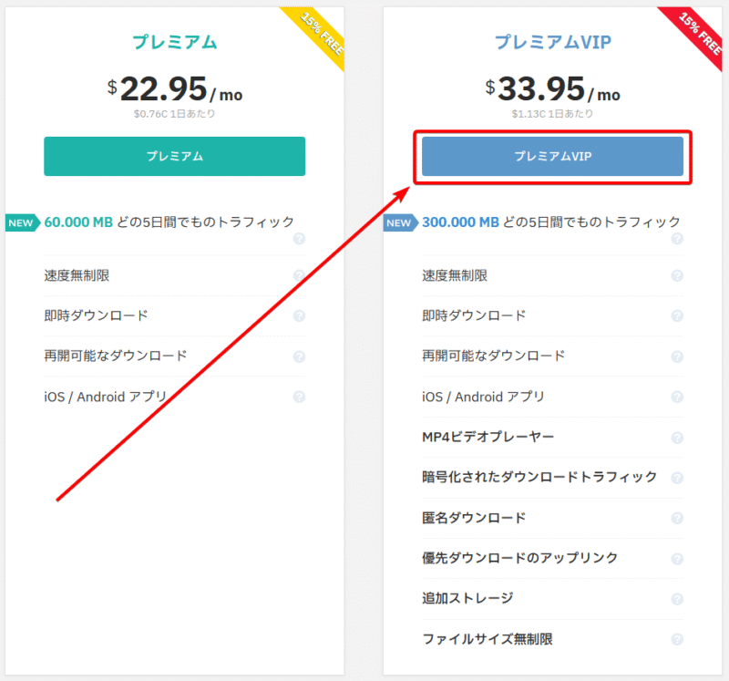The image size is (729, 681).
Task: Click the 300.000 MB traffic link text
Action: 459,222
